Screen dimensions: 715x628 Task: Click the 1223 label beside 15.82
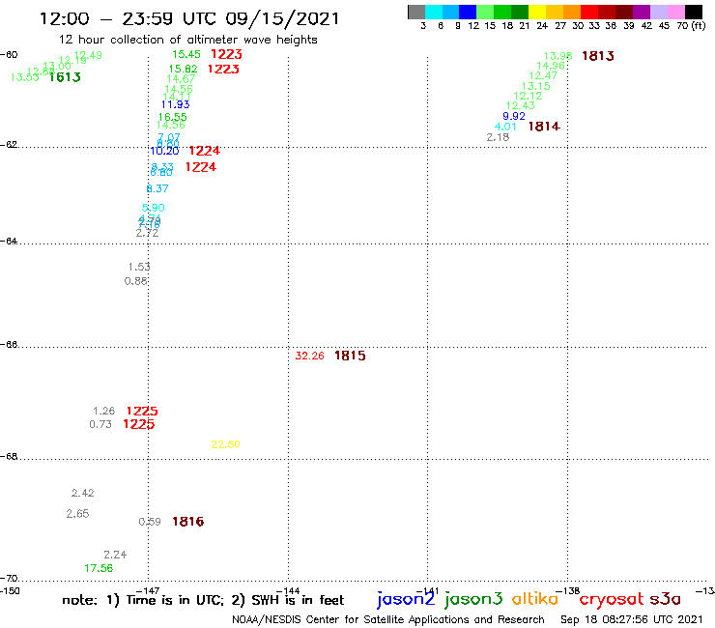tap(223, 69)
